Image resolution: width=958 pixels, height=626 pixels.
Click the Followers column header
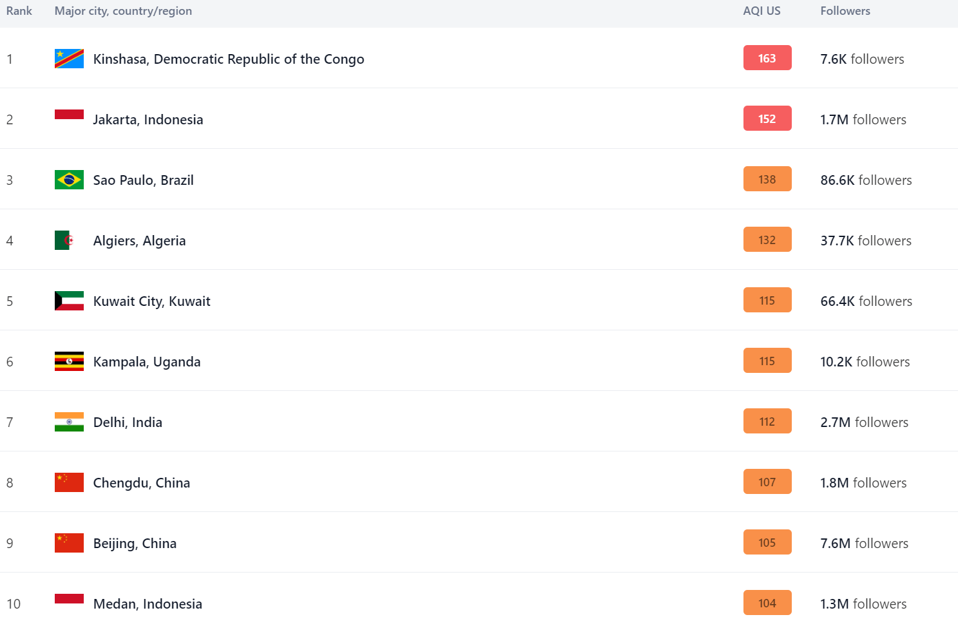845,11
